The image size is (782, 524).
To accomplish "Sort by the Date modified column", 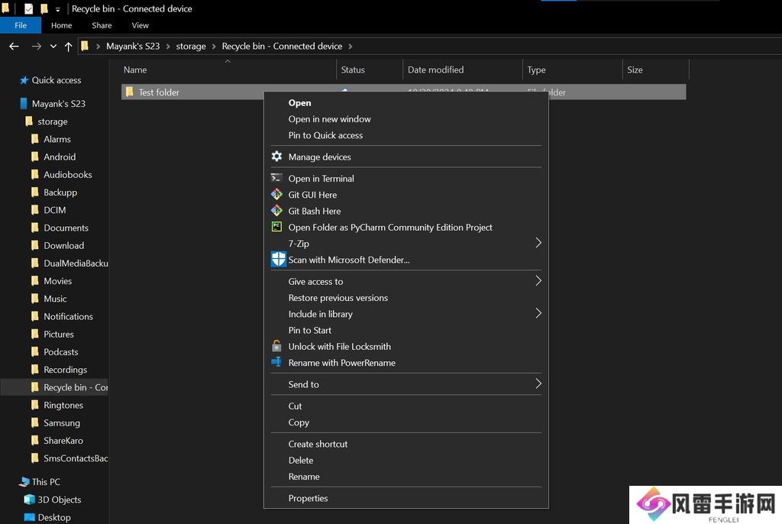I will click(x=435, y=70).
